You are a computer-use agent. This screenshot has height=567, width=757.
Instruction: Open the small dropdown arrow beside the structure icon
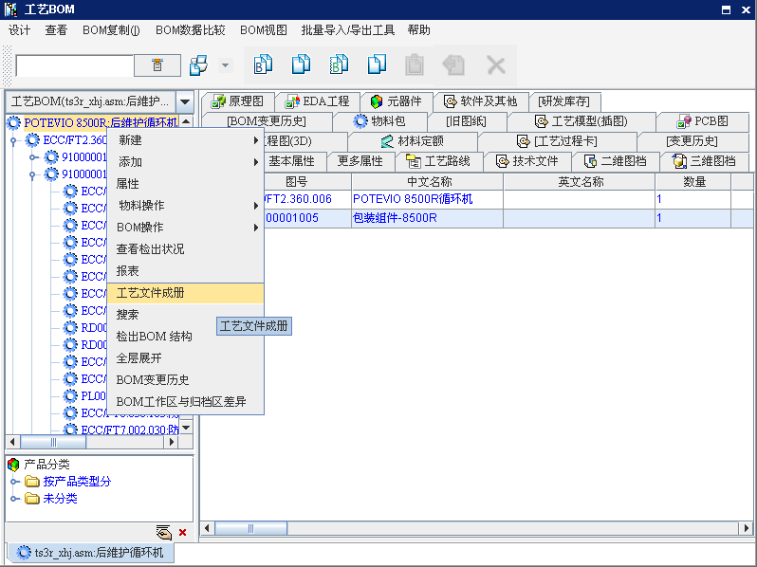[x=225, y=65]
